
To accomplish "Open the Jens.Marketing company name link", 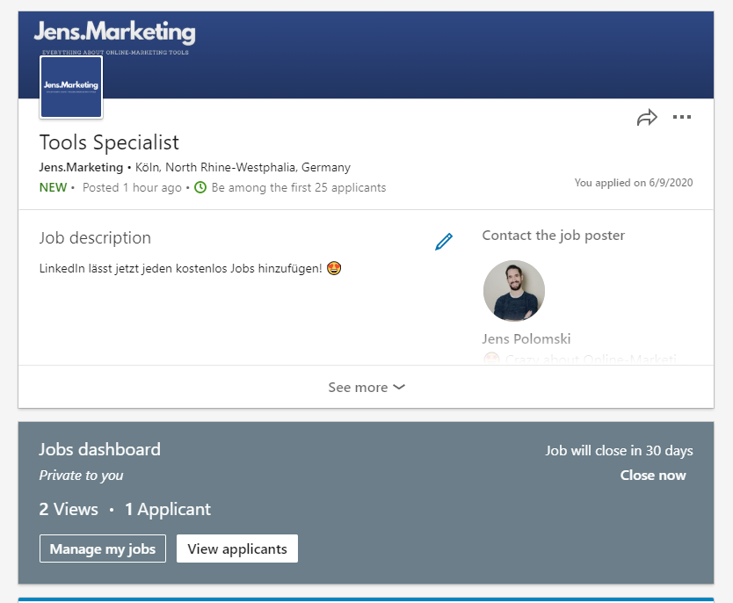I will (81, 167).
